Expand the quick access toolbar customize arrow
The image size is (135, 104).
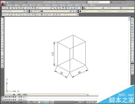[26, 2]
